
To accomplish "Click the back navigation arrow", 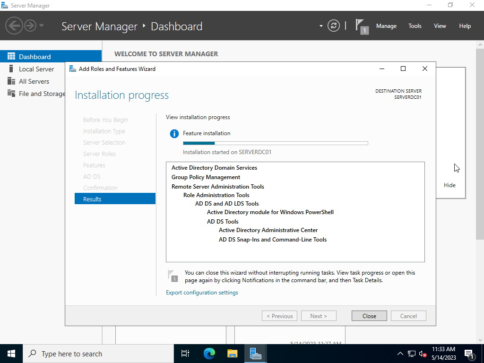I will (14, 26).
